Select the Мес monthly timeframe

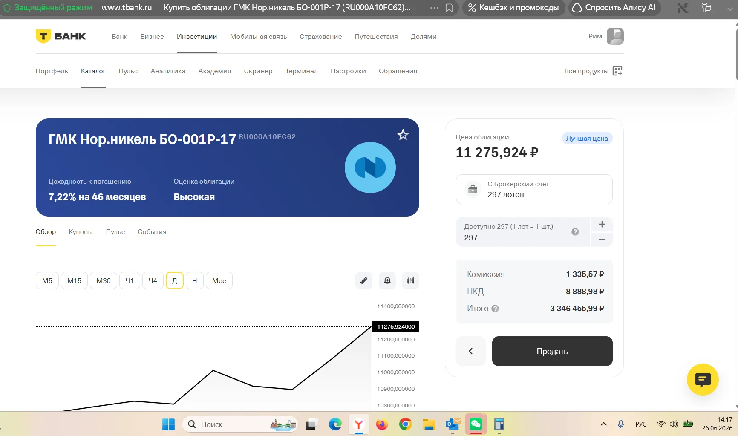point(219,280)
